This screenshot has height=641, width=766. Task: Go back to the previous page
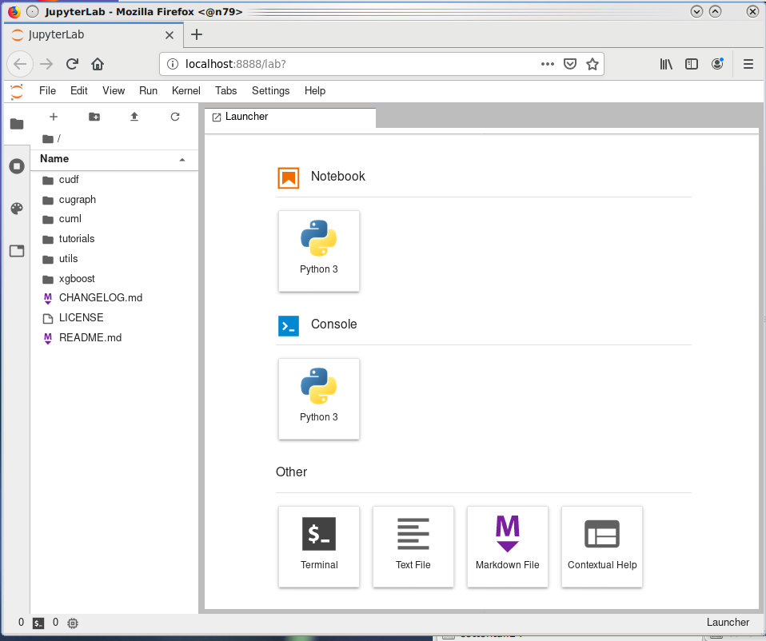point(20,64)
